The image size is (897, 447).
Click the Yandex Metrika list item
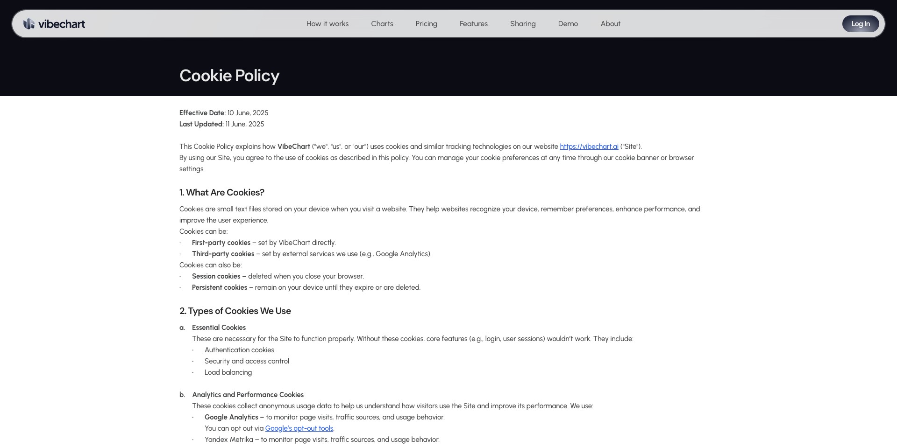[x=322, y=440]
